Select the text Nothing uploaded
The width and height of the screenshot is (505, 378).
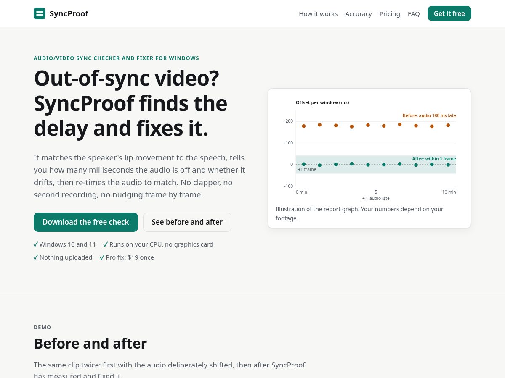click(66, 257)
